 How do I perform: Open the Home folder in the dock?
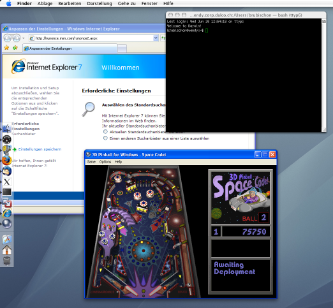pyautogui.click(x=7, y=250)
